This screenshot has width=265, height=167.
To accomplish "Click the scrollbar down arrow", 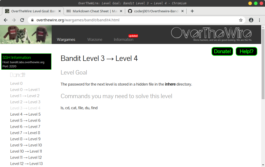I will click(x=263, y=165).
